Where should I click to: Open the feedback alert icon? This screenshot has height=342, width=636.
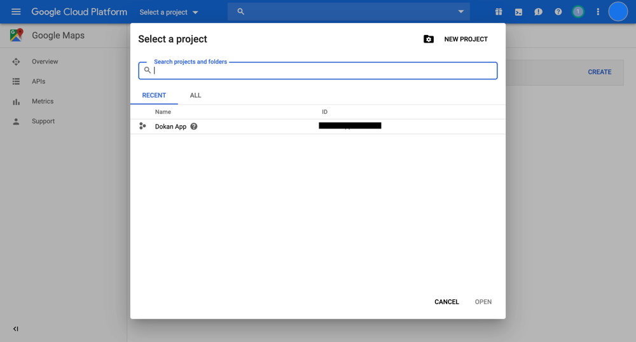[x=538, y=11]
